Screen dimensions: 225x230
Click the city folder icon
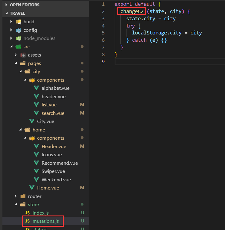(27, 71)
